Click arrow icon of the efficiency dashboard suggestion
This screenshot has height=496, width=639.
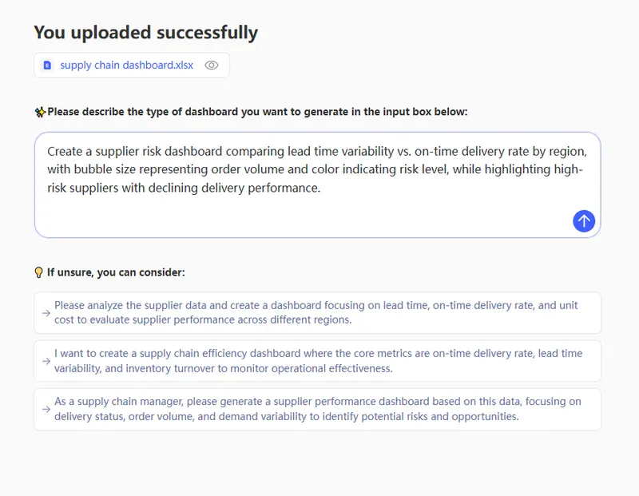click(x=46, y=361)
